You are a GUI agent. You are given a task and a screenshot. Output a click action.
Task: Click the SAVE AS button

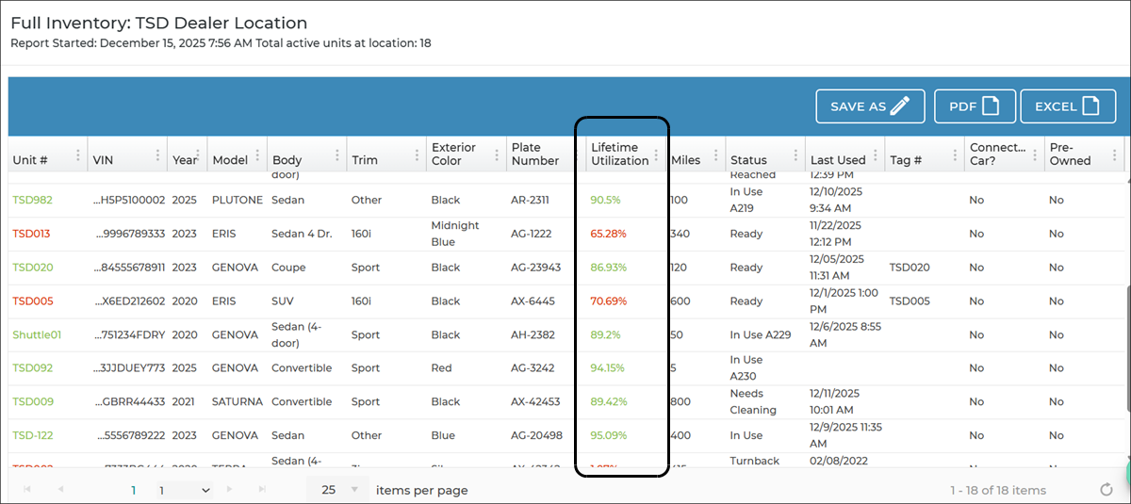coord(869,106)
